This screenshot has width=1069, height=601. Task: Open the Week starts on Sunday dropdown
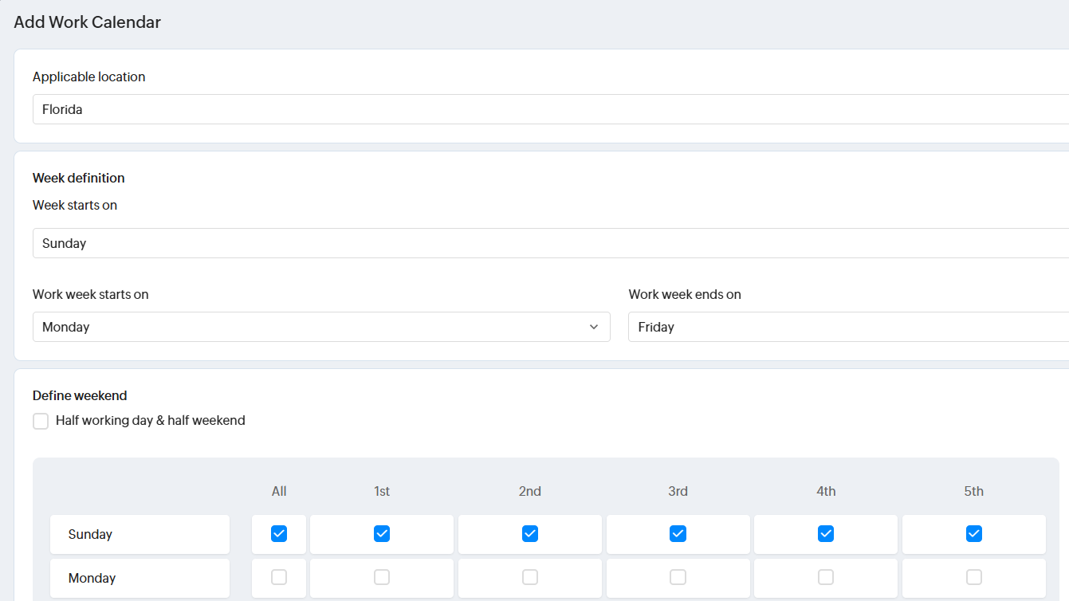pyautogui.click(x=550, y=243)
